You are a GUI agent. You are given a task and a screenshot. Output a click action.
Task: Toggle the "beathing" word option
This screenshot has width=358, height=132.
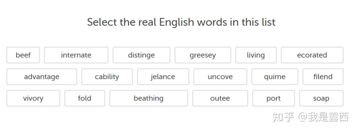pos(149,98)
